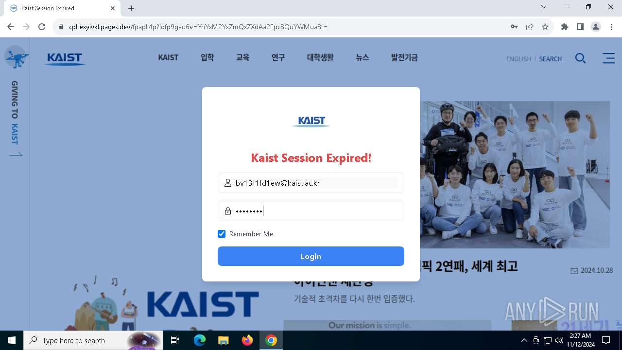Click the email input field
622x350 pixels.
[x=311, y=183]
